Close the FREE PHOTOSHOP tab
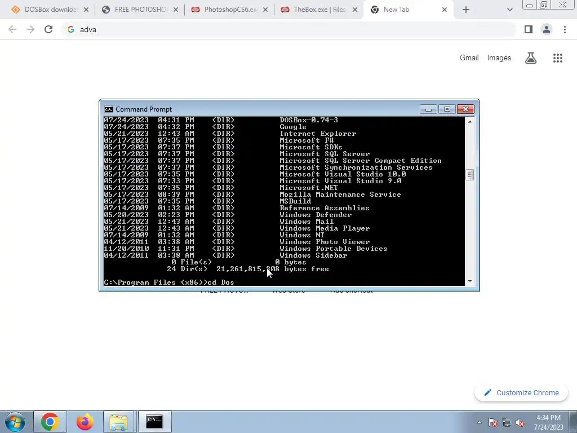This screenshot has width=577, height=433. 176,10
